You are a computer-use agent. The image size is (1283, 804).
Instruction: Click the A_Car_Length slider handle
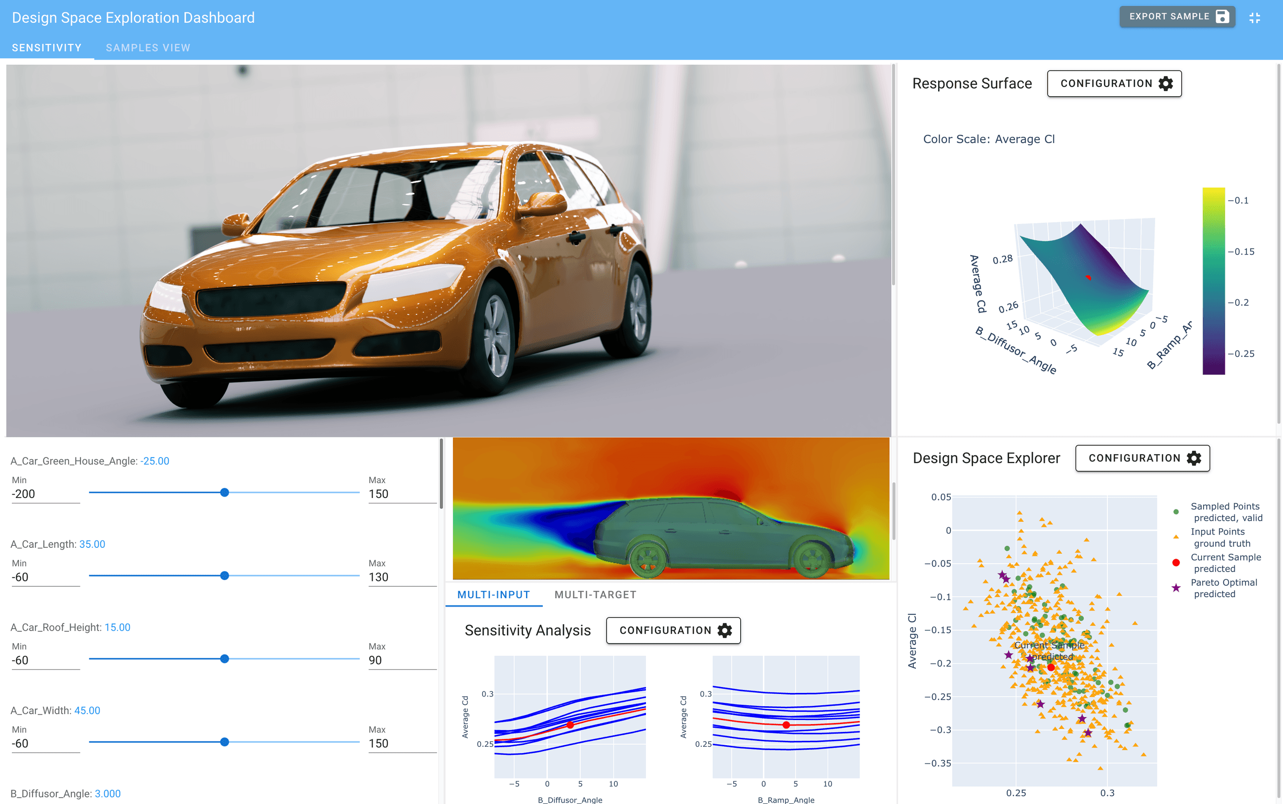point(225,575)
